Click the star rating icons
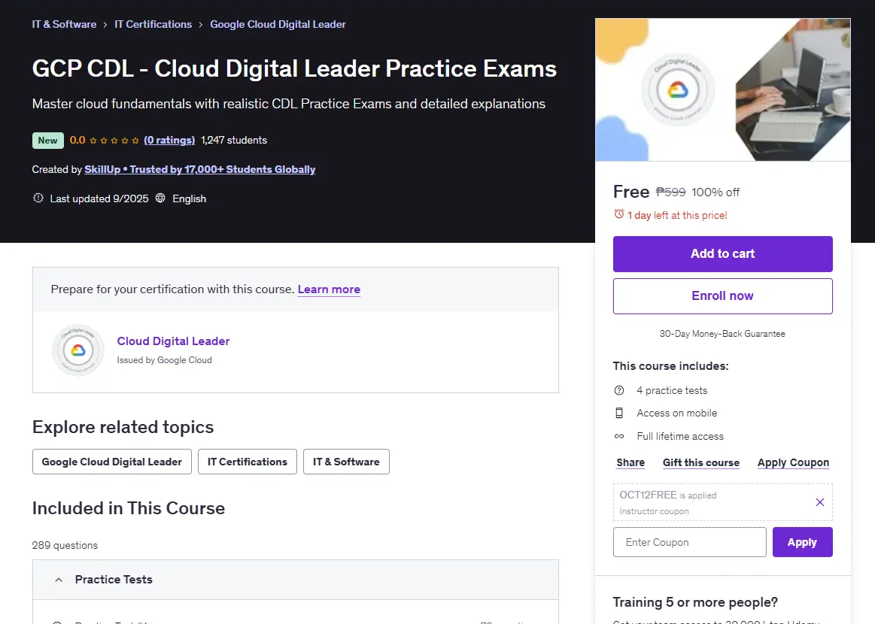875x624 pixels. (x=114, y=141)
